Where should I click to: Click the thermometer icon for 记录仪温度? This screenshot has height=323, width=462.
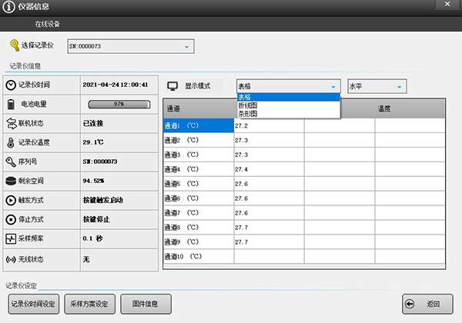pyautogui.click(x=11, y=143)
